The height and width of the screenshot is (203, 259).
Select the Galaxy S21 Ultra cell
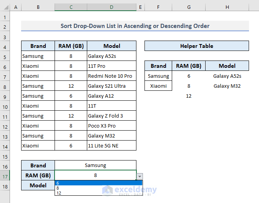tap(112, 86)
